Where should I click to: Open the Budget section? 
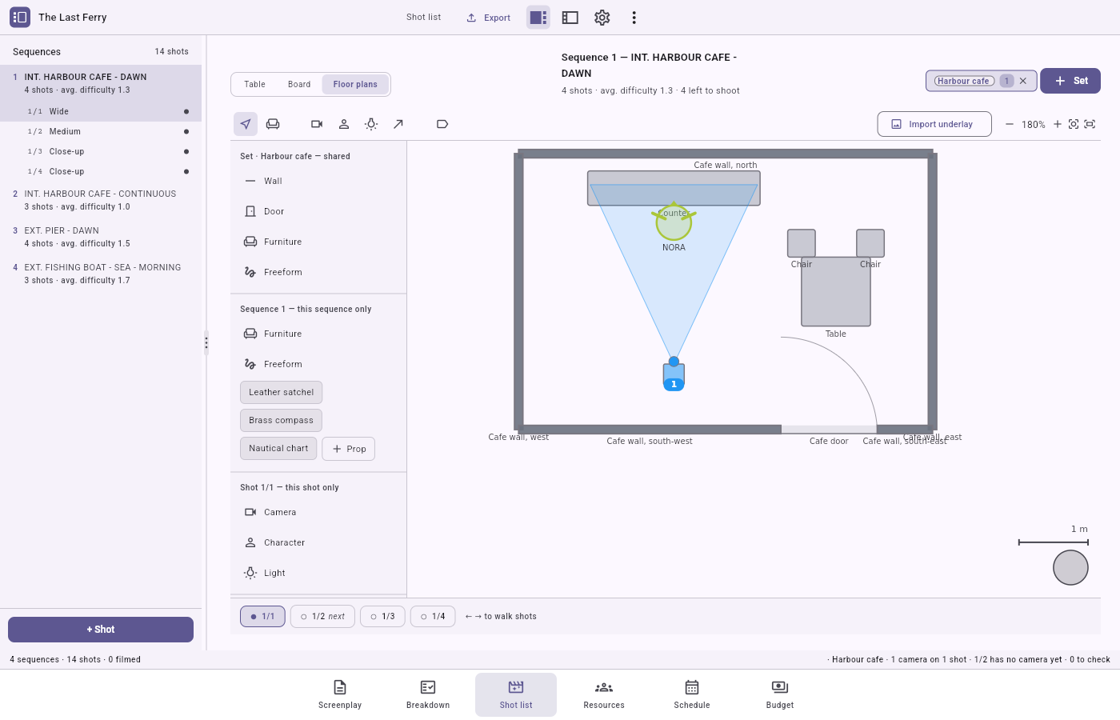780,694
